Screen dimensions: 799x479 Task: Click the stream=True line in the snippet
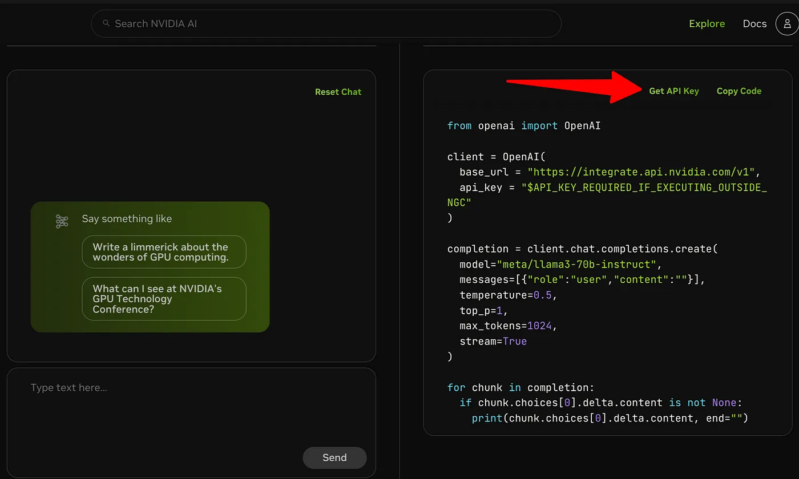pyautogui.click(x=493, y=341)
